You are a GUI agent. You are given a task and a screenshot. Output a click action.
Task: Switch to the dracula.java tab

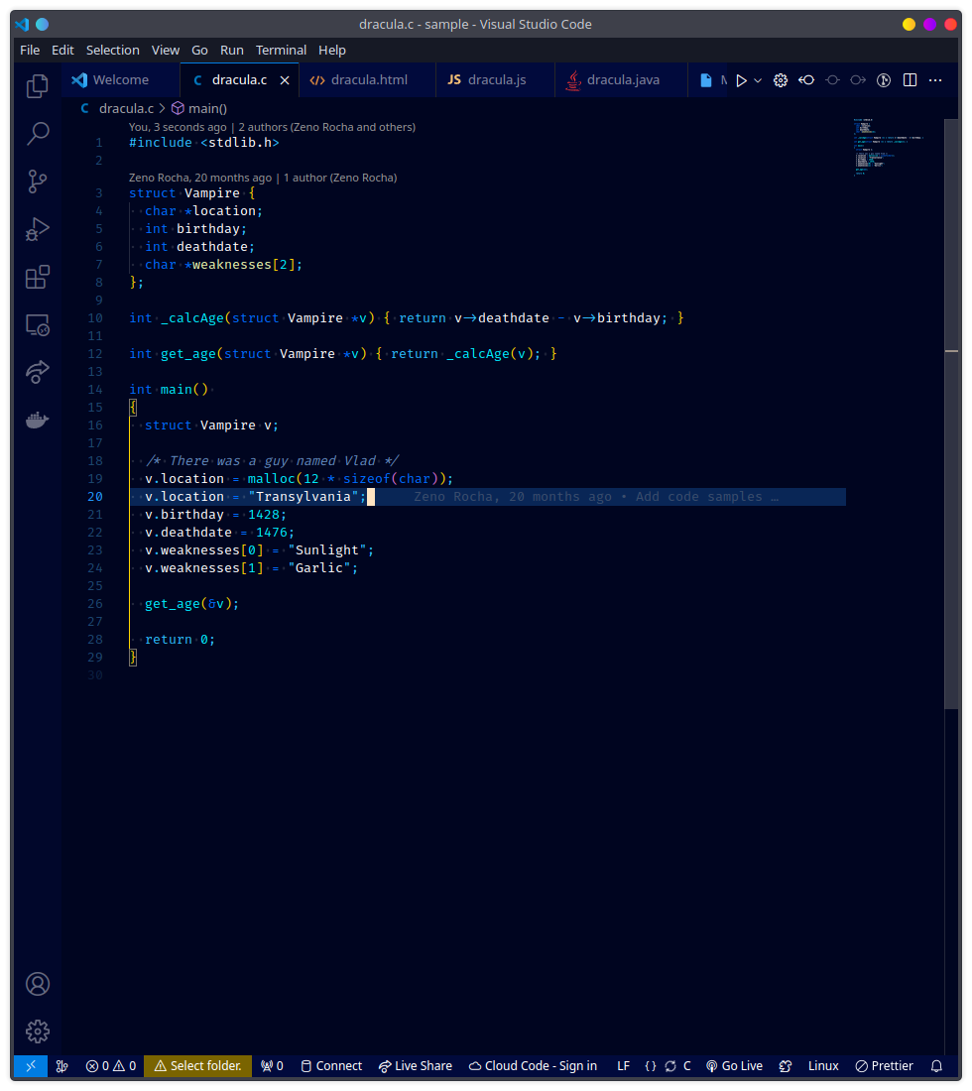[x=621, y=80]
